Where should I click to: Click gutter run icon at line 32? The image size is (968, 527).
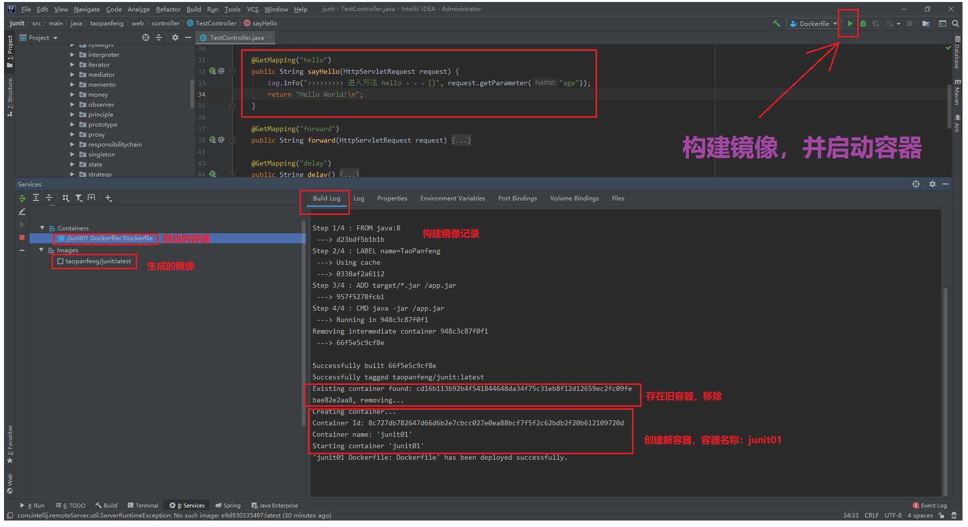click(213, 71)
